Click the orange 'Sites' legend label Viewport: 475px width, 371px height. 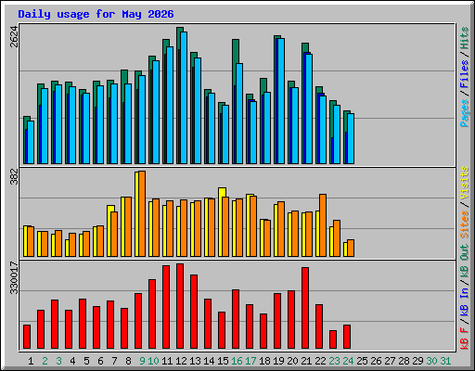465,224
